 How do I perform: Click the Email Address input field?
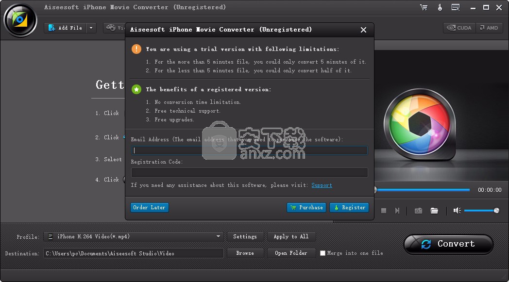[249, 150]
